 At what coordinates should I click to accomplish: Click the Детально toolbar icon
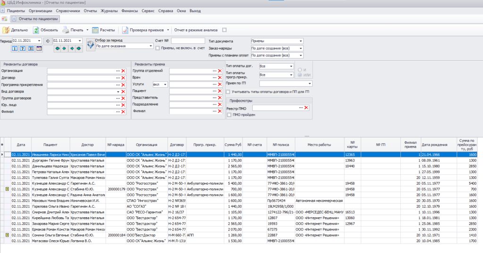(x=7, y=30)
